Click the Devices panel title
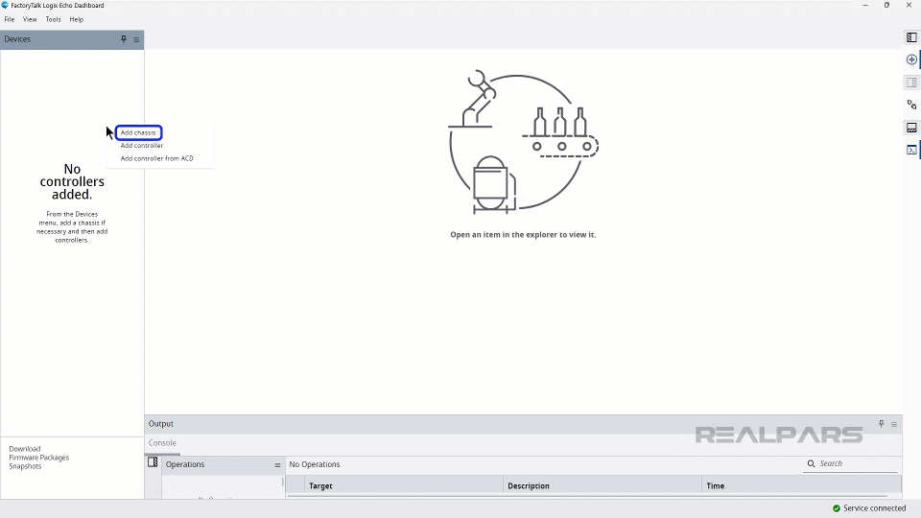921x518 pixels. 17,39
